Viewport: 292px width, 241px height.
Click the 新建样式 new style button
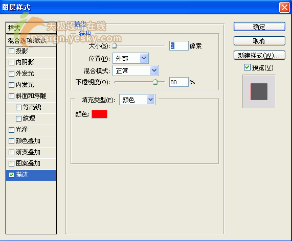(259, 55)
